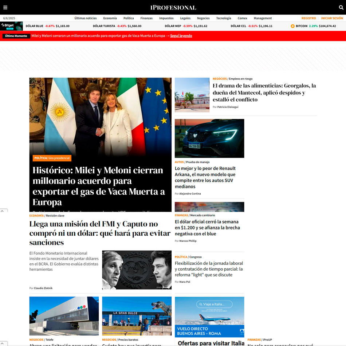
Task: Go to Política section
Action: pyautogui.click(x=129, y=18)
